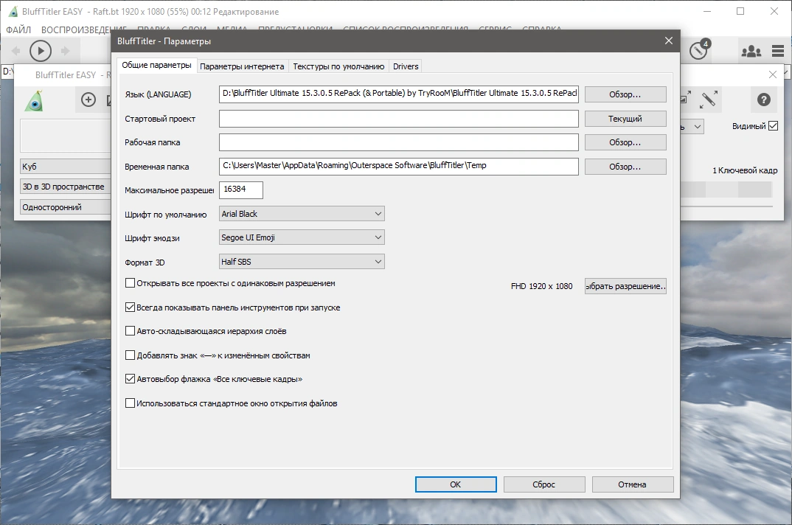Image resolution: width=792 pixels, height=525 pixels.
Task: Click the Play button in main toolbar
Action: tap(41, 51)
